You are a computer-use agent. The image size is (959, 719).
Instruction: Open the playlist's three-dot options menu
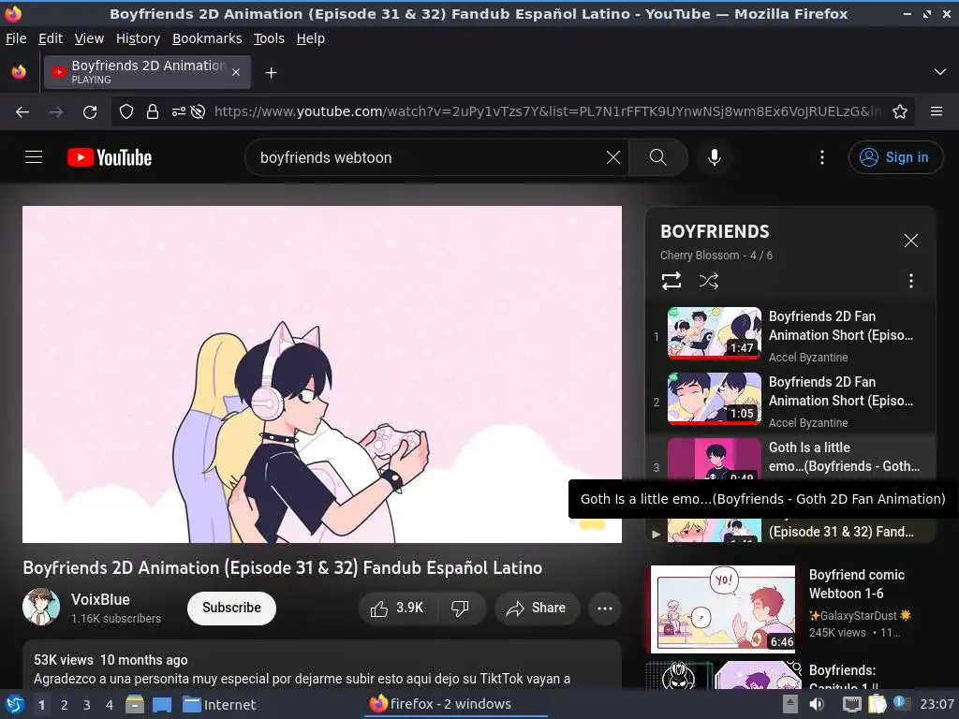[x=910, y=281]
